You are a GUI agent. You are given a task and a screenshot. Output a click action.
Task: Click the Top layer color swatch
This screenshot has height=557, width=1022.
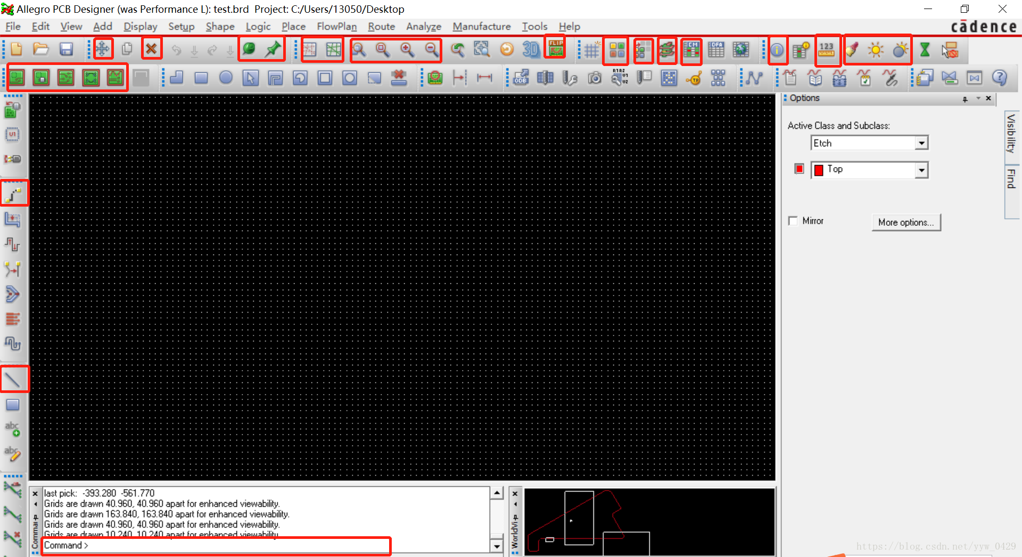tap(818, 170)
